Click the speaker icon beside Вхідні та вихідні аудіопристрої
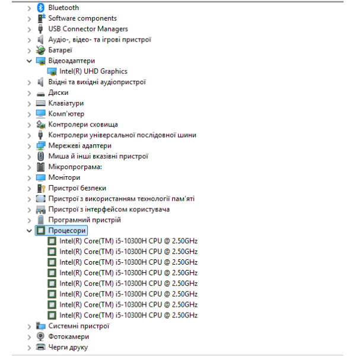Viewport: 356px width, 356px height. pyautogui.click(x=40, y=82)
